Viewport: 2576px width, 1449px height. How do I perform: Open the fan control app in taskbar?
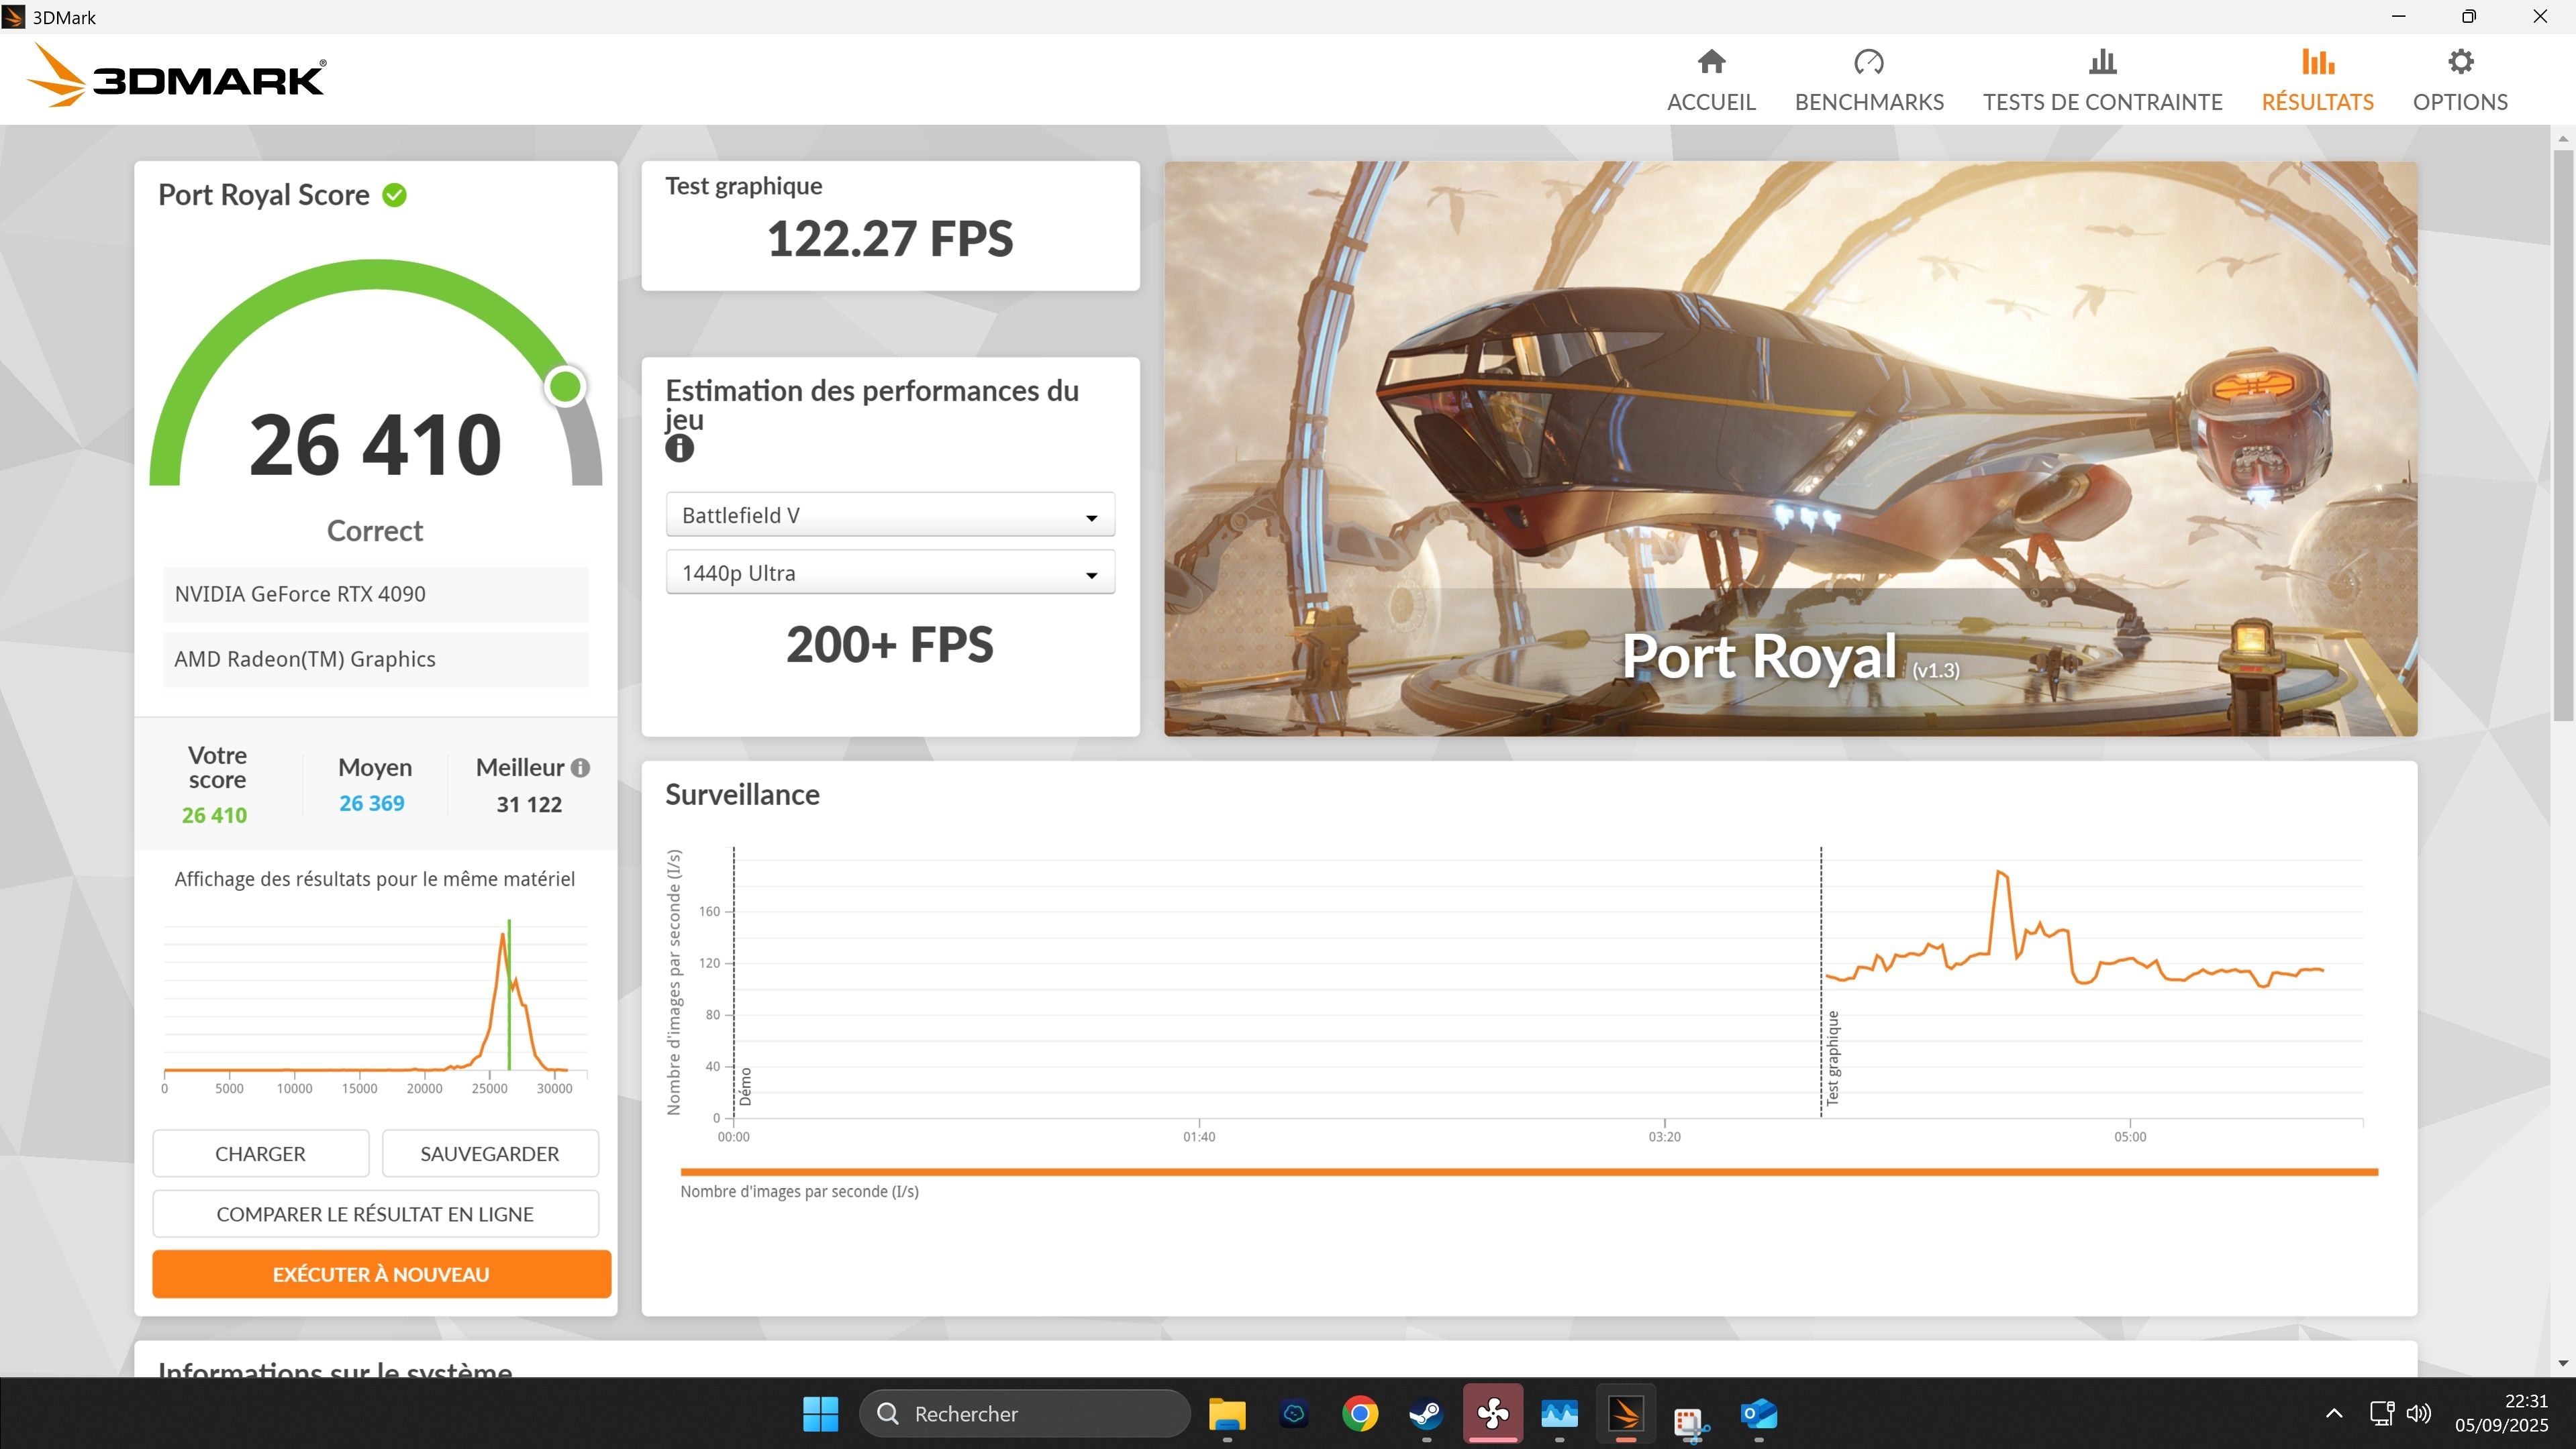point(1493,1413)
